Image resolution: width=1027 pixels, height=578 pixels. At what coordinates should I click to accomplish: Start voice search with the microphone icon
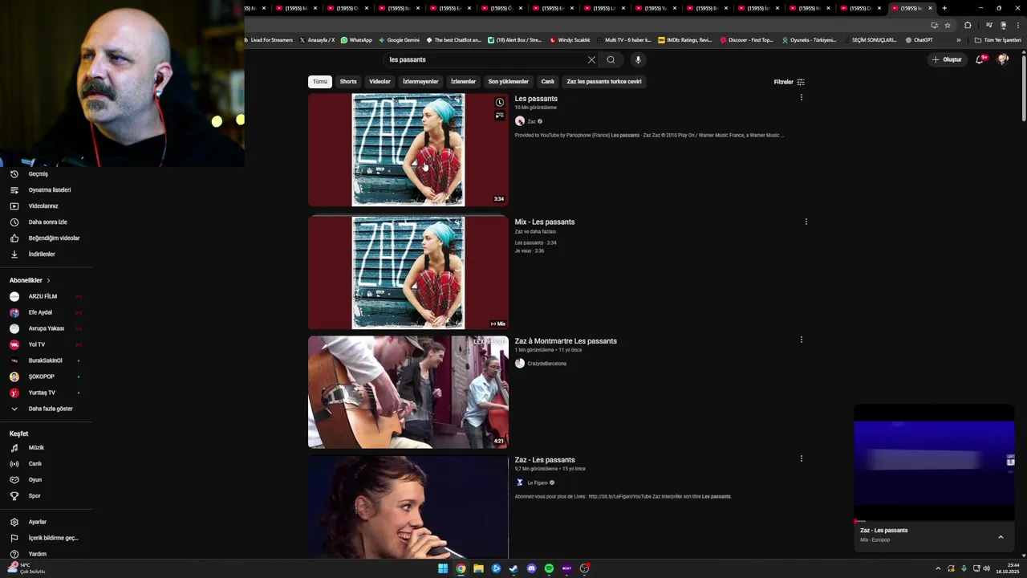(638, 59)
